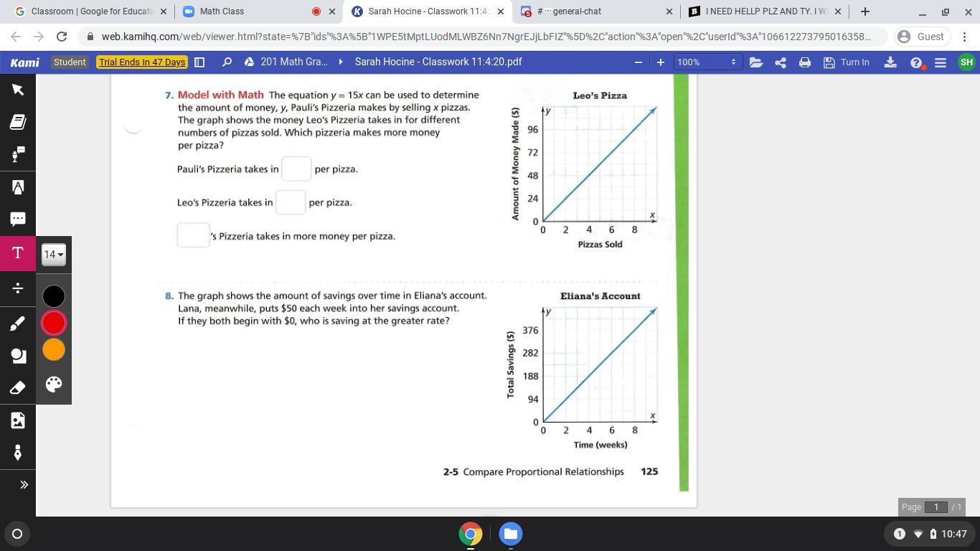The width and height of the screenshot is (980, 551).
Task: Open a file with the folder icon
Action: pos(755,62)
